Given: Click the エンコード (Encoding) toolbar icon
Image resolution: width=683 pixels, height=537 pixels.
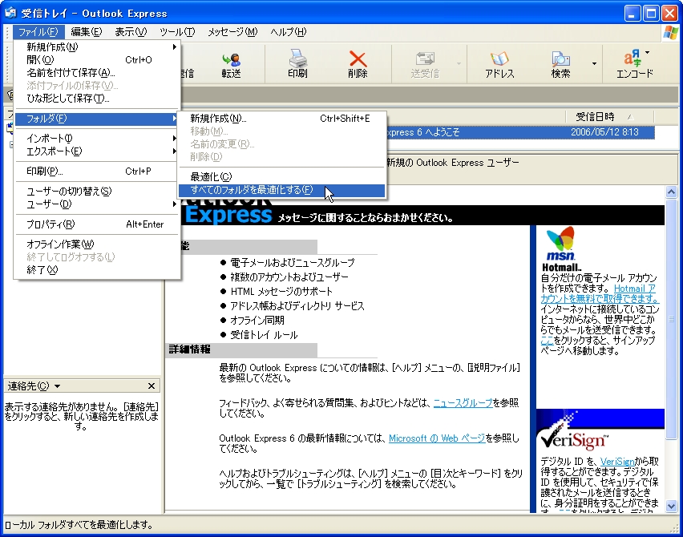Looking at the screenshot, I should [635, 64].
